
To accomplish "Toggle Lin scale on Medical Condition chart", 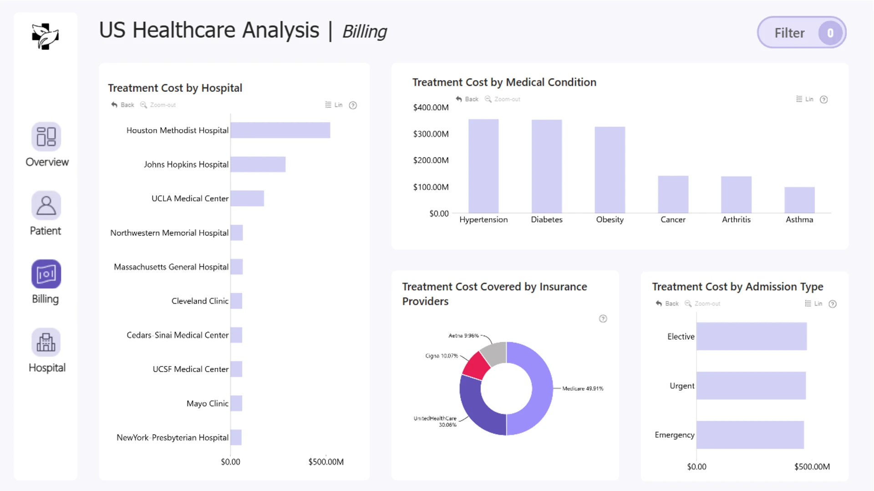I will pyautogui.click(x=804, y=99).
